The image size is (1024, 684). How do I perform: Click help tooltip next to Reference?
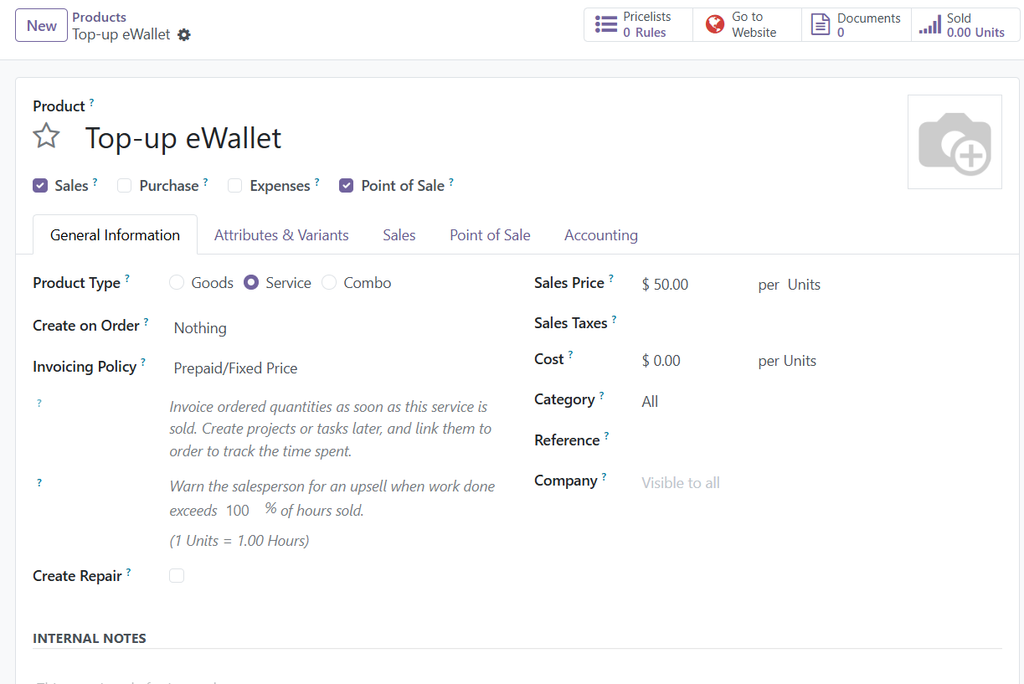(x=606, y=436)
